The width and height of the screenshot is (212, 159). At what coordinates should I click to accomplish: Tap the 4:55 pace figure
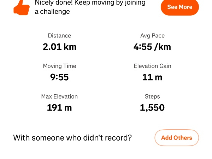tap(143, 47)
